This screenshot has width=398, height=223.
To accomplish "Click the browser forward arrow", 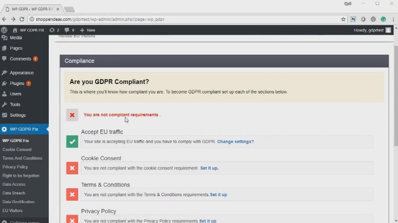I will (x=13, y=19).
